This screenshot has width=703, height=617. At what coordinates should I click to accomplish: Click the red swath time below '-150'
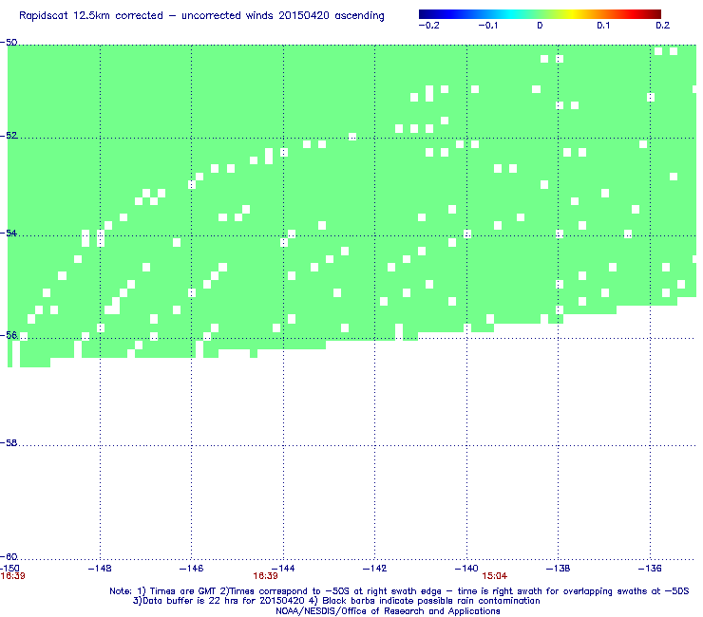12,576
